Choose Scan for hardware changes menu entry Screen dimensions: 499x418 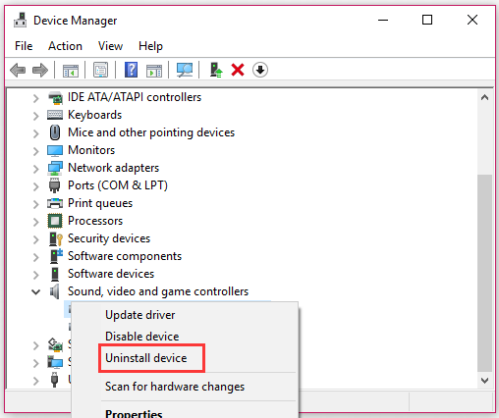[175, 387]
